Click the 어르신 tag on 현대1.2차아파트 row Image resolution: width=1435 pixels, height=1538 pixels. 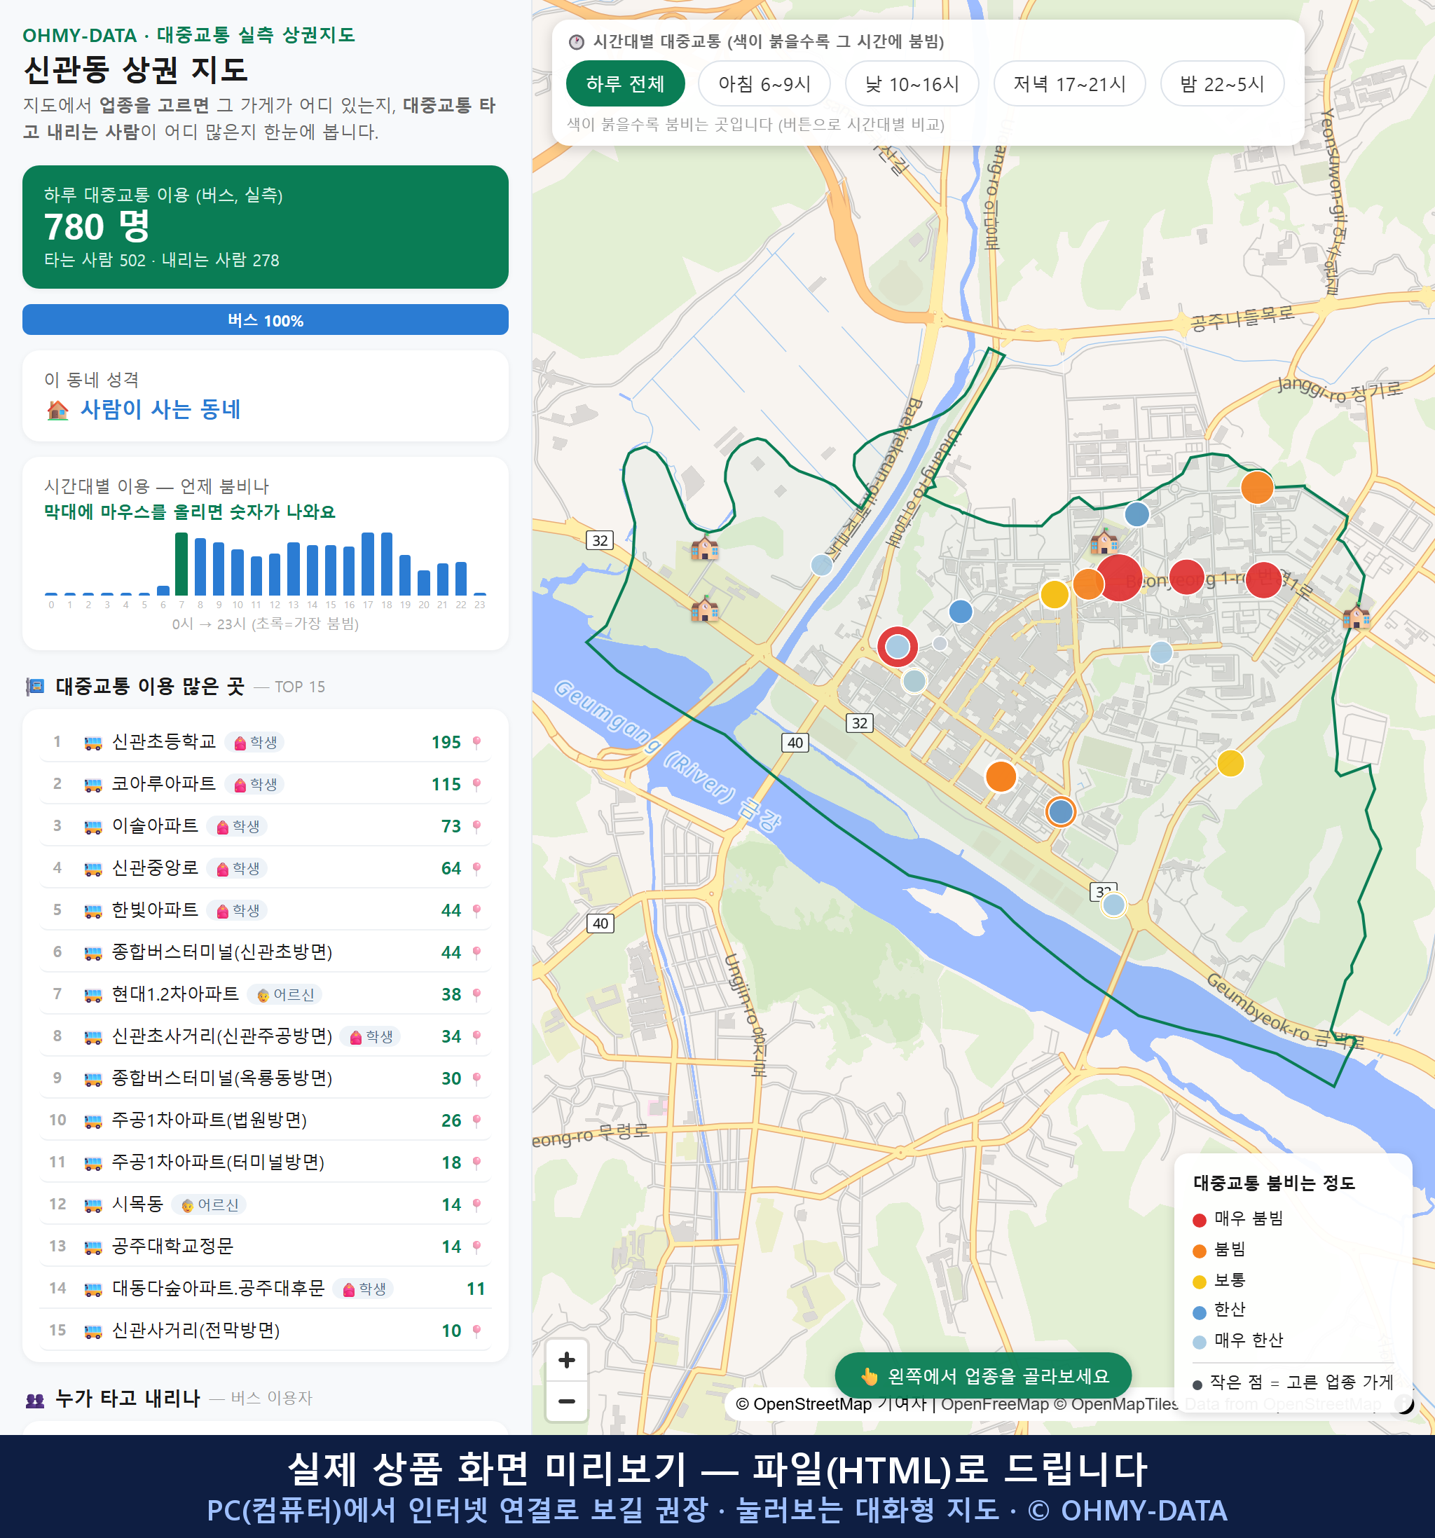[284, 994]
